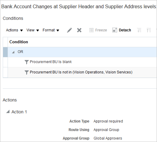Image resolution: width=157 pixels, height=142 pixels.
Task: Click the first indent-list icon right of Detach
Action: (139, 30)
